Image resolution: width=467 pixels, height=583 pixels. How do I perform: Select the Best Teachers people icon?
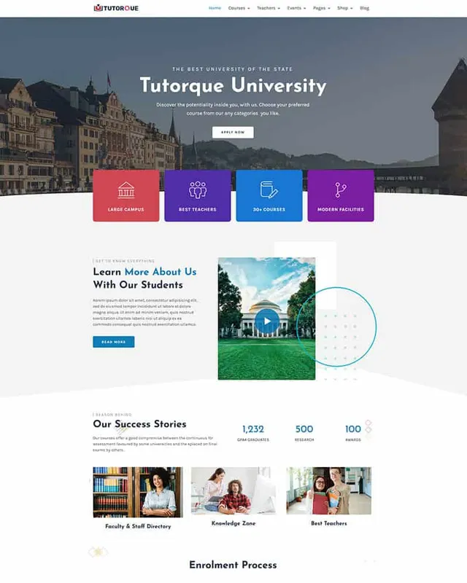point(197,189)
